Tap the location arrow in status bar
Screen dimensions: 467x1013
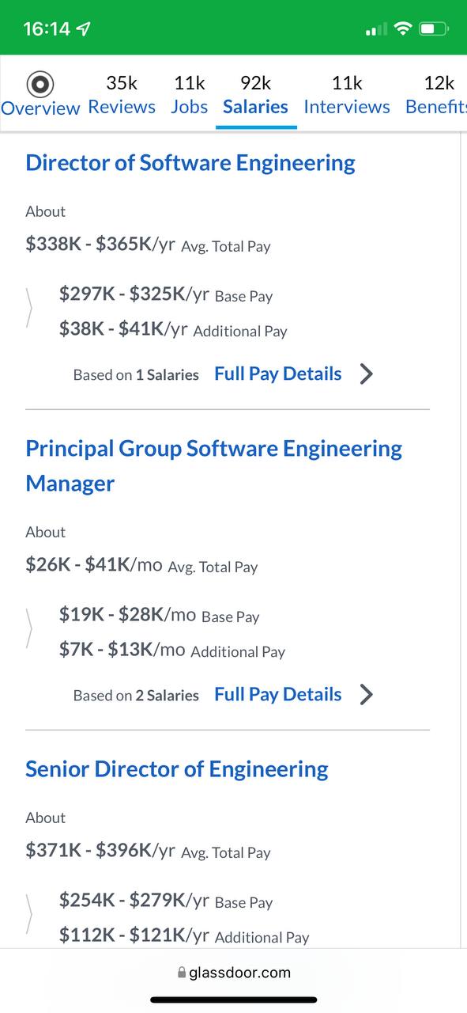pyautogui.click(x=84, y=29)
